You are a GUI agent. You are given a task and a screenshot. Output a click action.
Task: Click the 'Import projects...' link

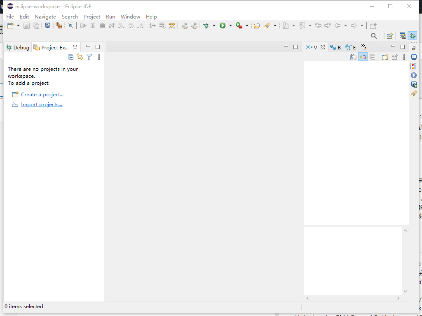tap(42, 105)
